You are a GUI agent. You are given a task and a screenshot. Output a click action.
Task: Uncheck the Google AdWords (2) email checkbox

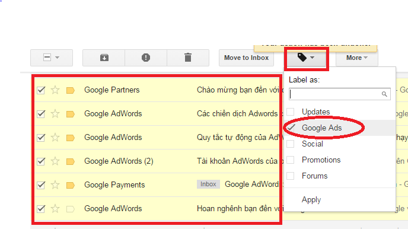(41, 161)
